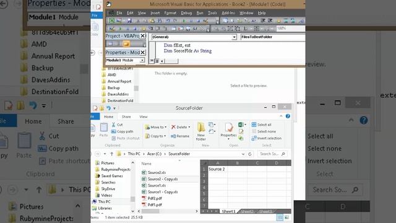396x223 pixels.
Task: Open the Copy to dropdown
Action: click(155, 136)
